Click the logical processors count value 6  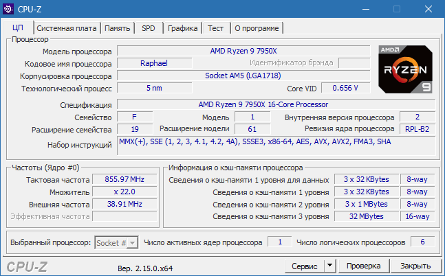click(x=422, y=242)
